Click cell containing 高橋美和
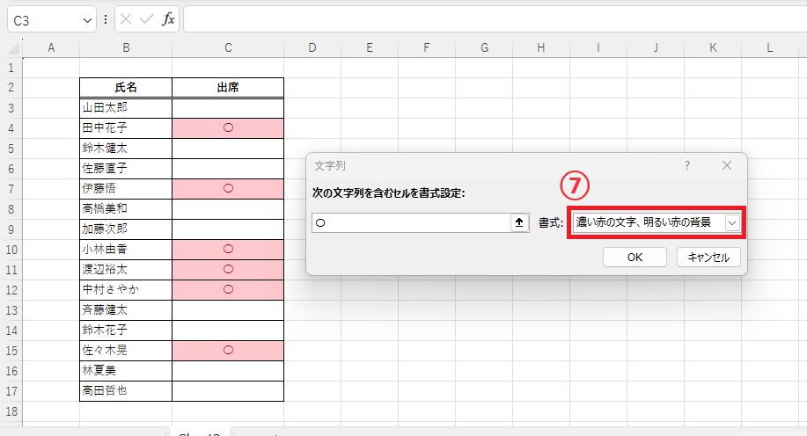The width and height of the screenshot is (807, 436). pos(126,208)
